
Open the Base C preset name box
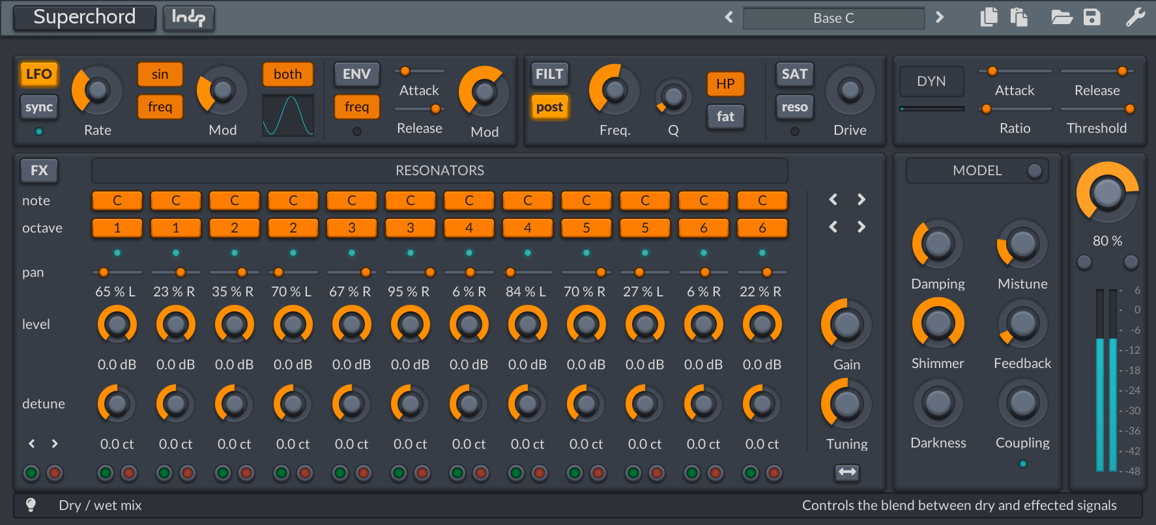click(x=833, y=18)
